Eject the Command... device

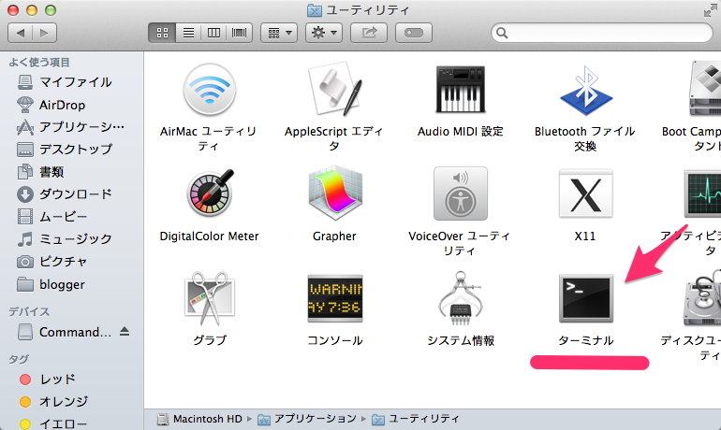[x=125, y=331]
